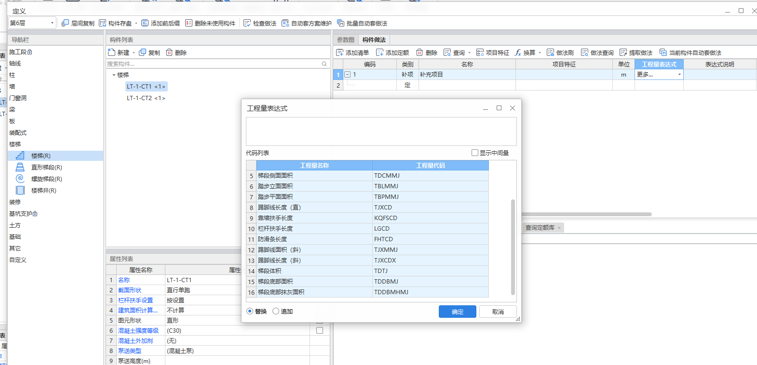
Task: Select 防滑条长度 row FHTCD
Action: point(367,239)
